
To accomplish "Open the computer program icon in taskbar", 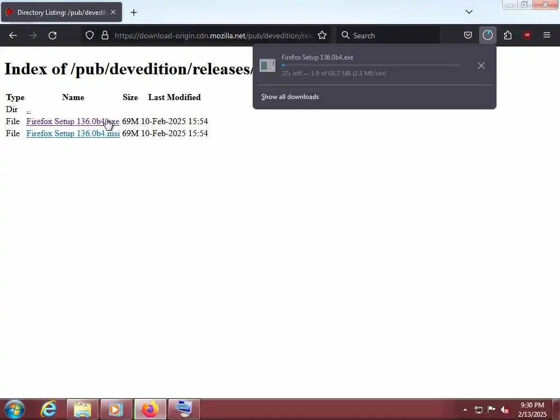I will 184,409.
